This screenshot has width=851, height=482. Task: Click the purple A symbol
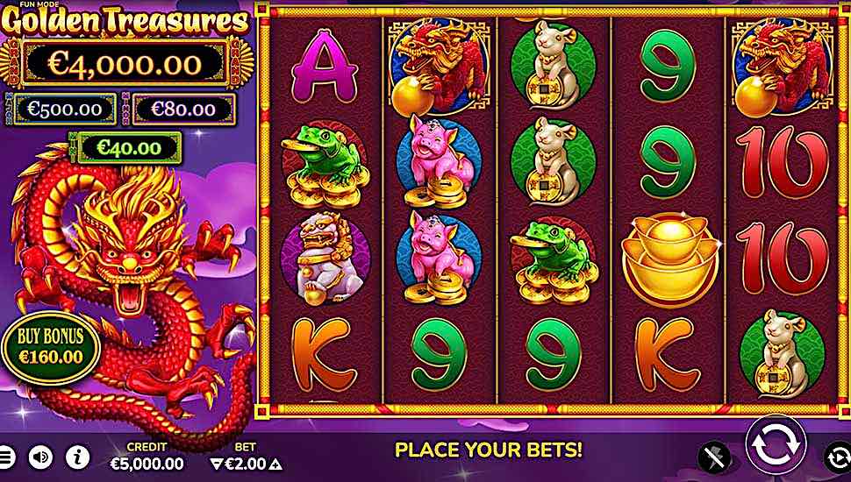point(325,67)
